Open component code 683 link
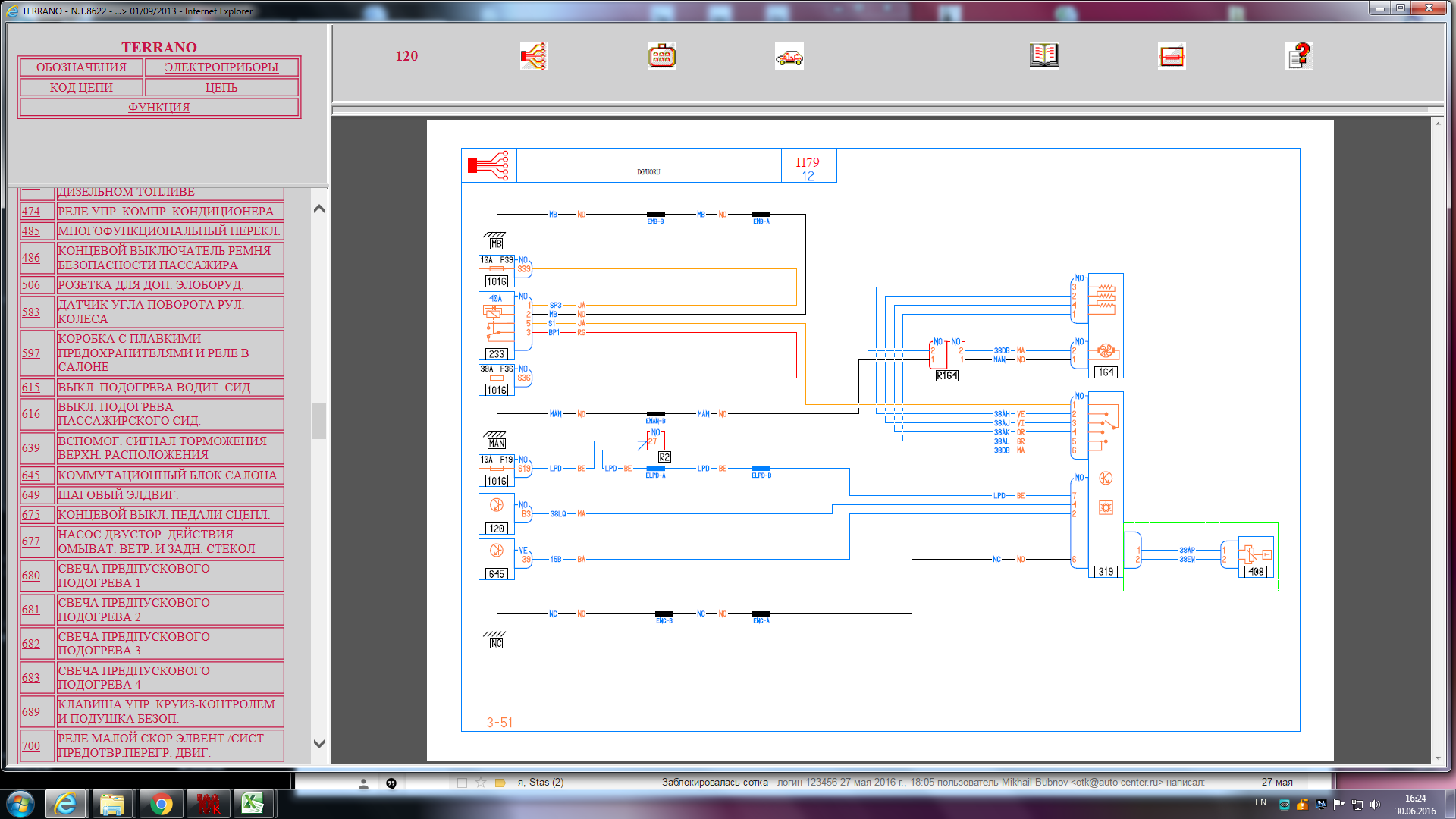 [31, 678]
